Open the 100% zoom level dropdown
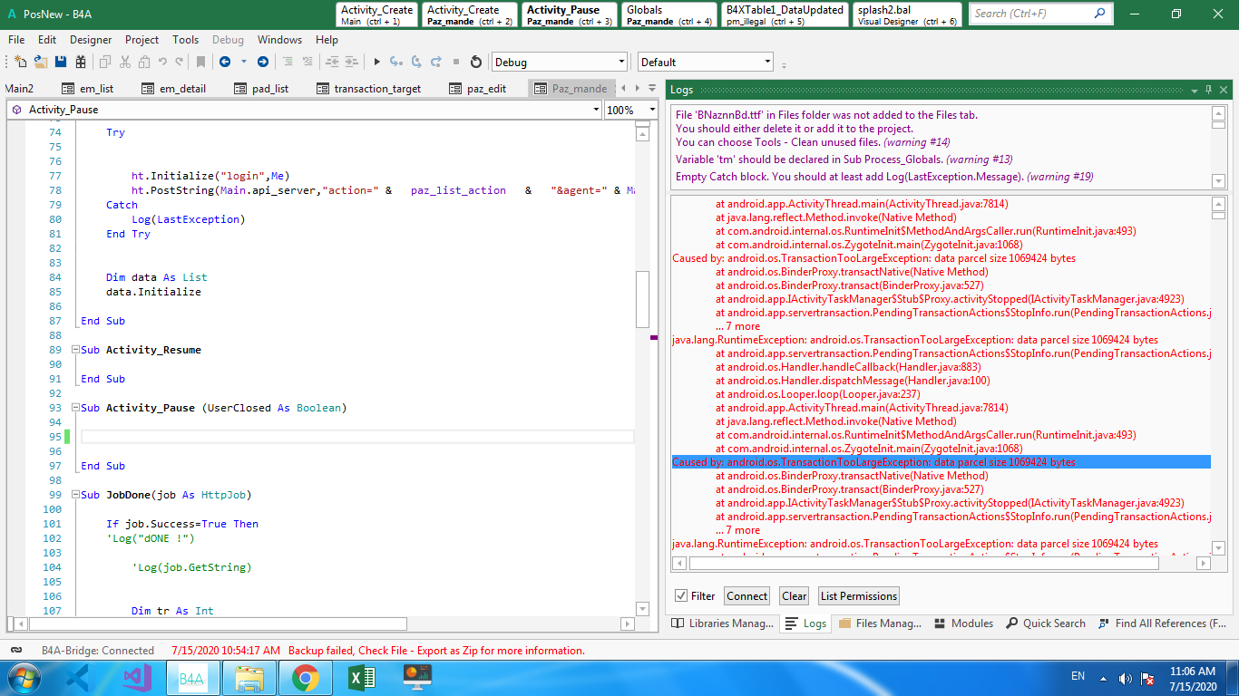 click(x=651, y=110)
